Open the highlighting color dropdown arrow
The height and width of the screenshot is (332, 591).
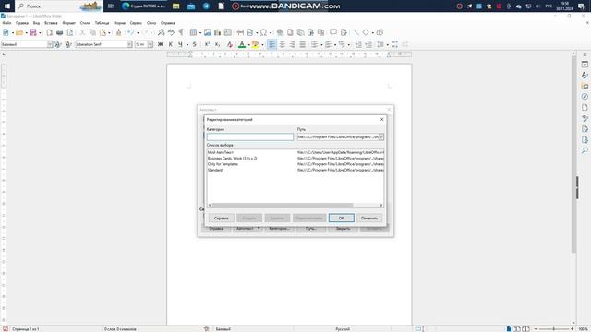pyautogui.click(x=262, y=45)
